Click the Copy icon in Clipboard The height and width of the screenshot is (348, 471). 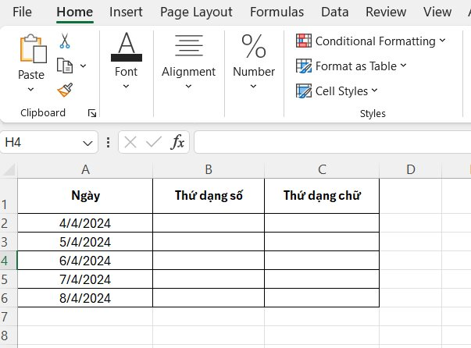pyautogui.click(x=65, y=66)
